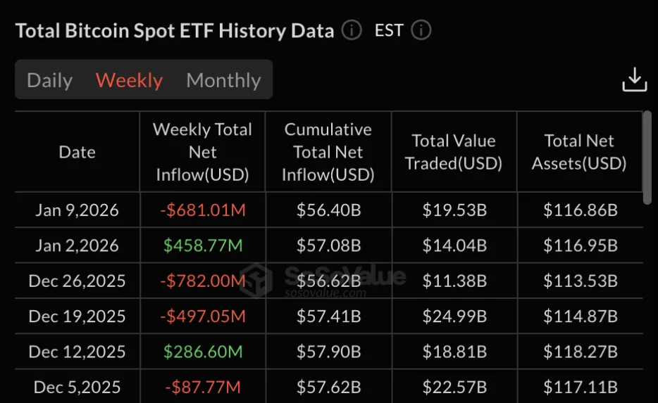Select the Weekly tab
Screen dimensions: 658x403
[129, 80]
